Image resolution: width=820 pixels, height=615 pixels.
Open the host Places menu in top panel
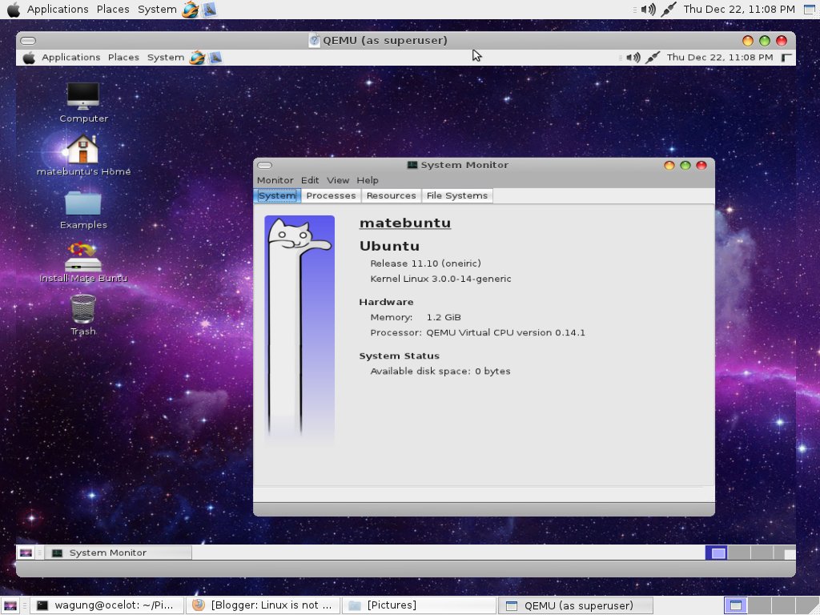(x=113, y=10)
